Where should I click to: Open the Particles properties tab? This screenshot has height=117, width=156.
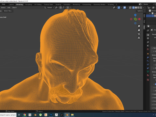click(x=148, y=61)
